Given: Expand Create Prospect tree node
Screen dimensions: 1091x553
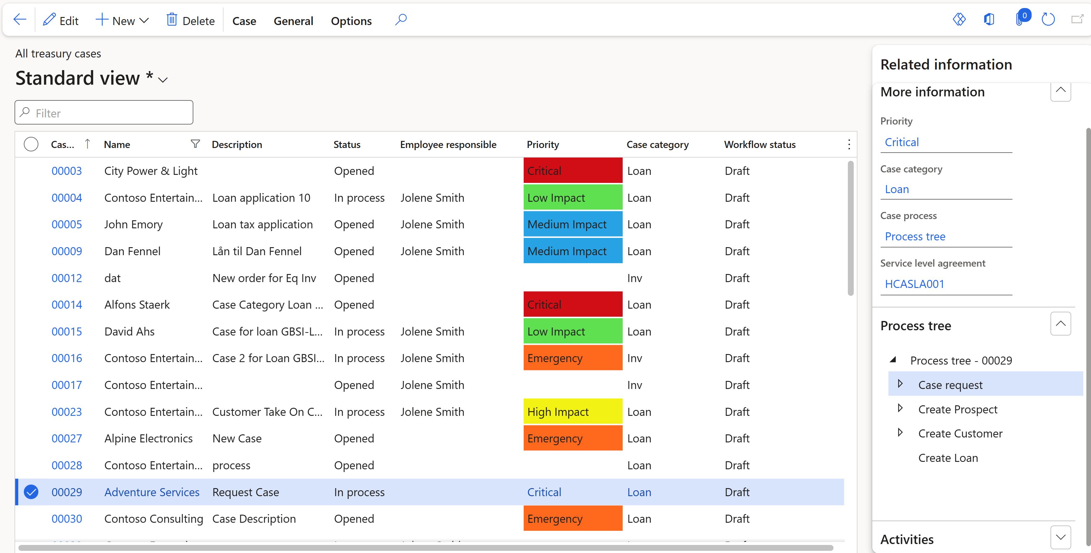Looking at the screenshot, I should [900, 408].
